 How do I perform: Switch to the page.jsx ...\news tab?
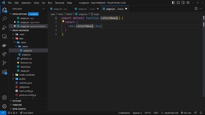(86, 9)
